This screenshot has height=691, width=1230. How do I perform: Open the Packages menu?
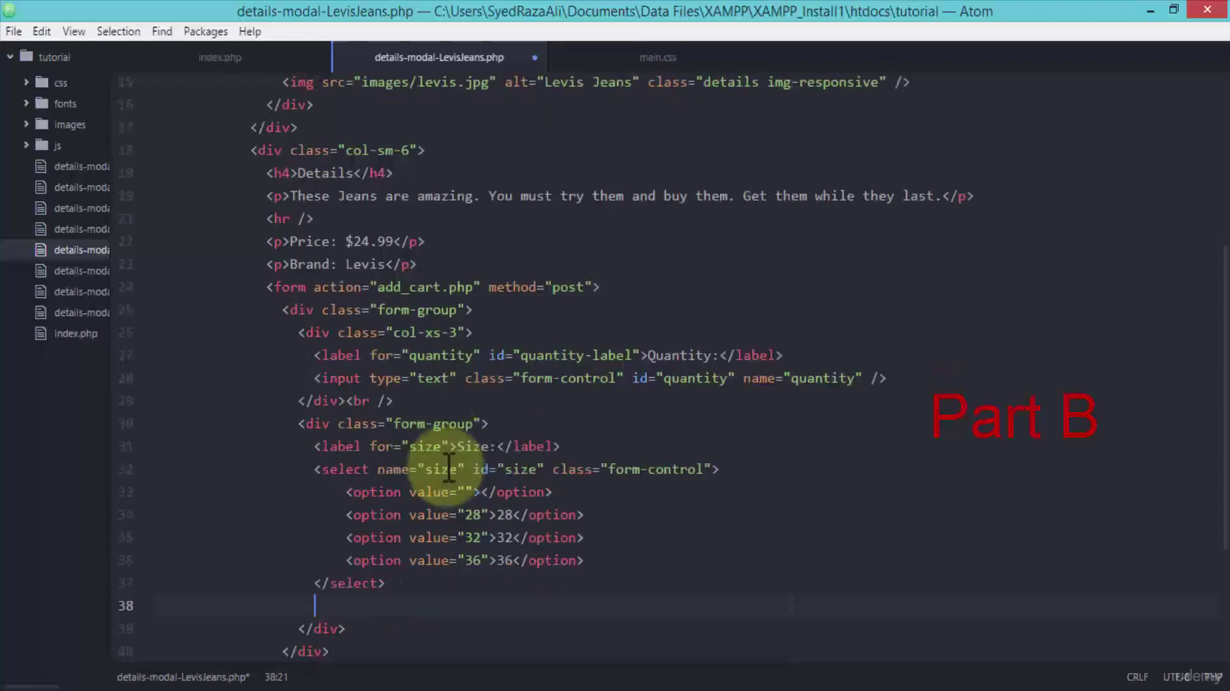[x=206, y=31]
